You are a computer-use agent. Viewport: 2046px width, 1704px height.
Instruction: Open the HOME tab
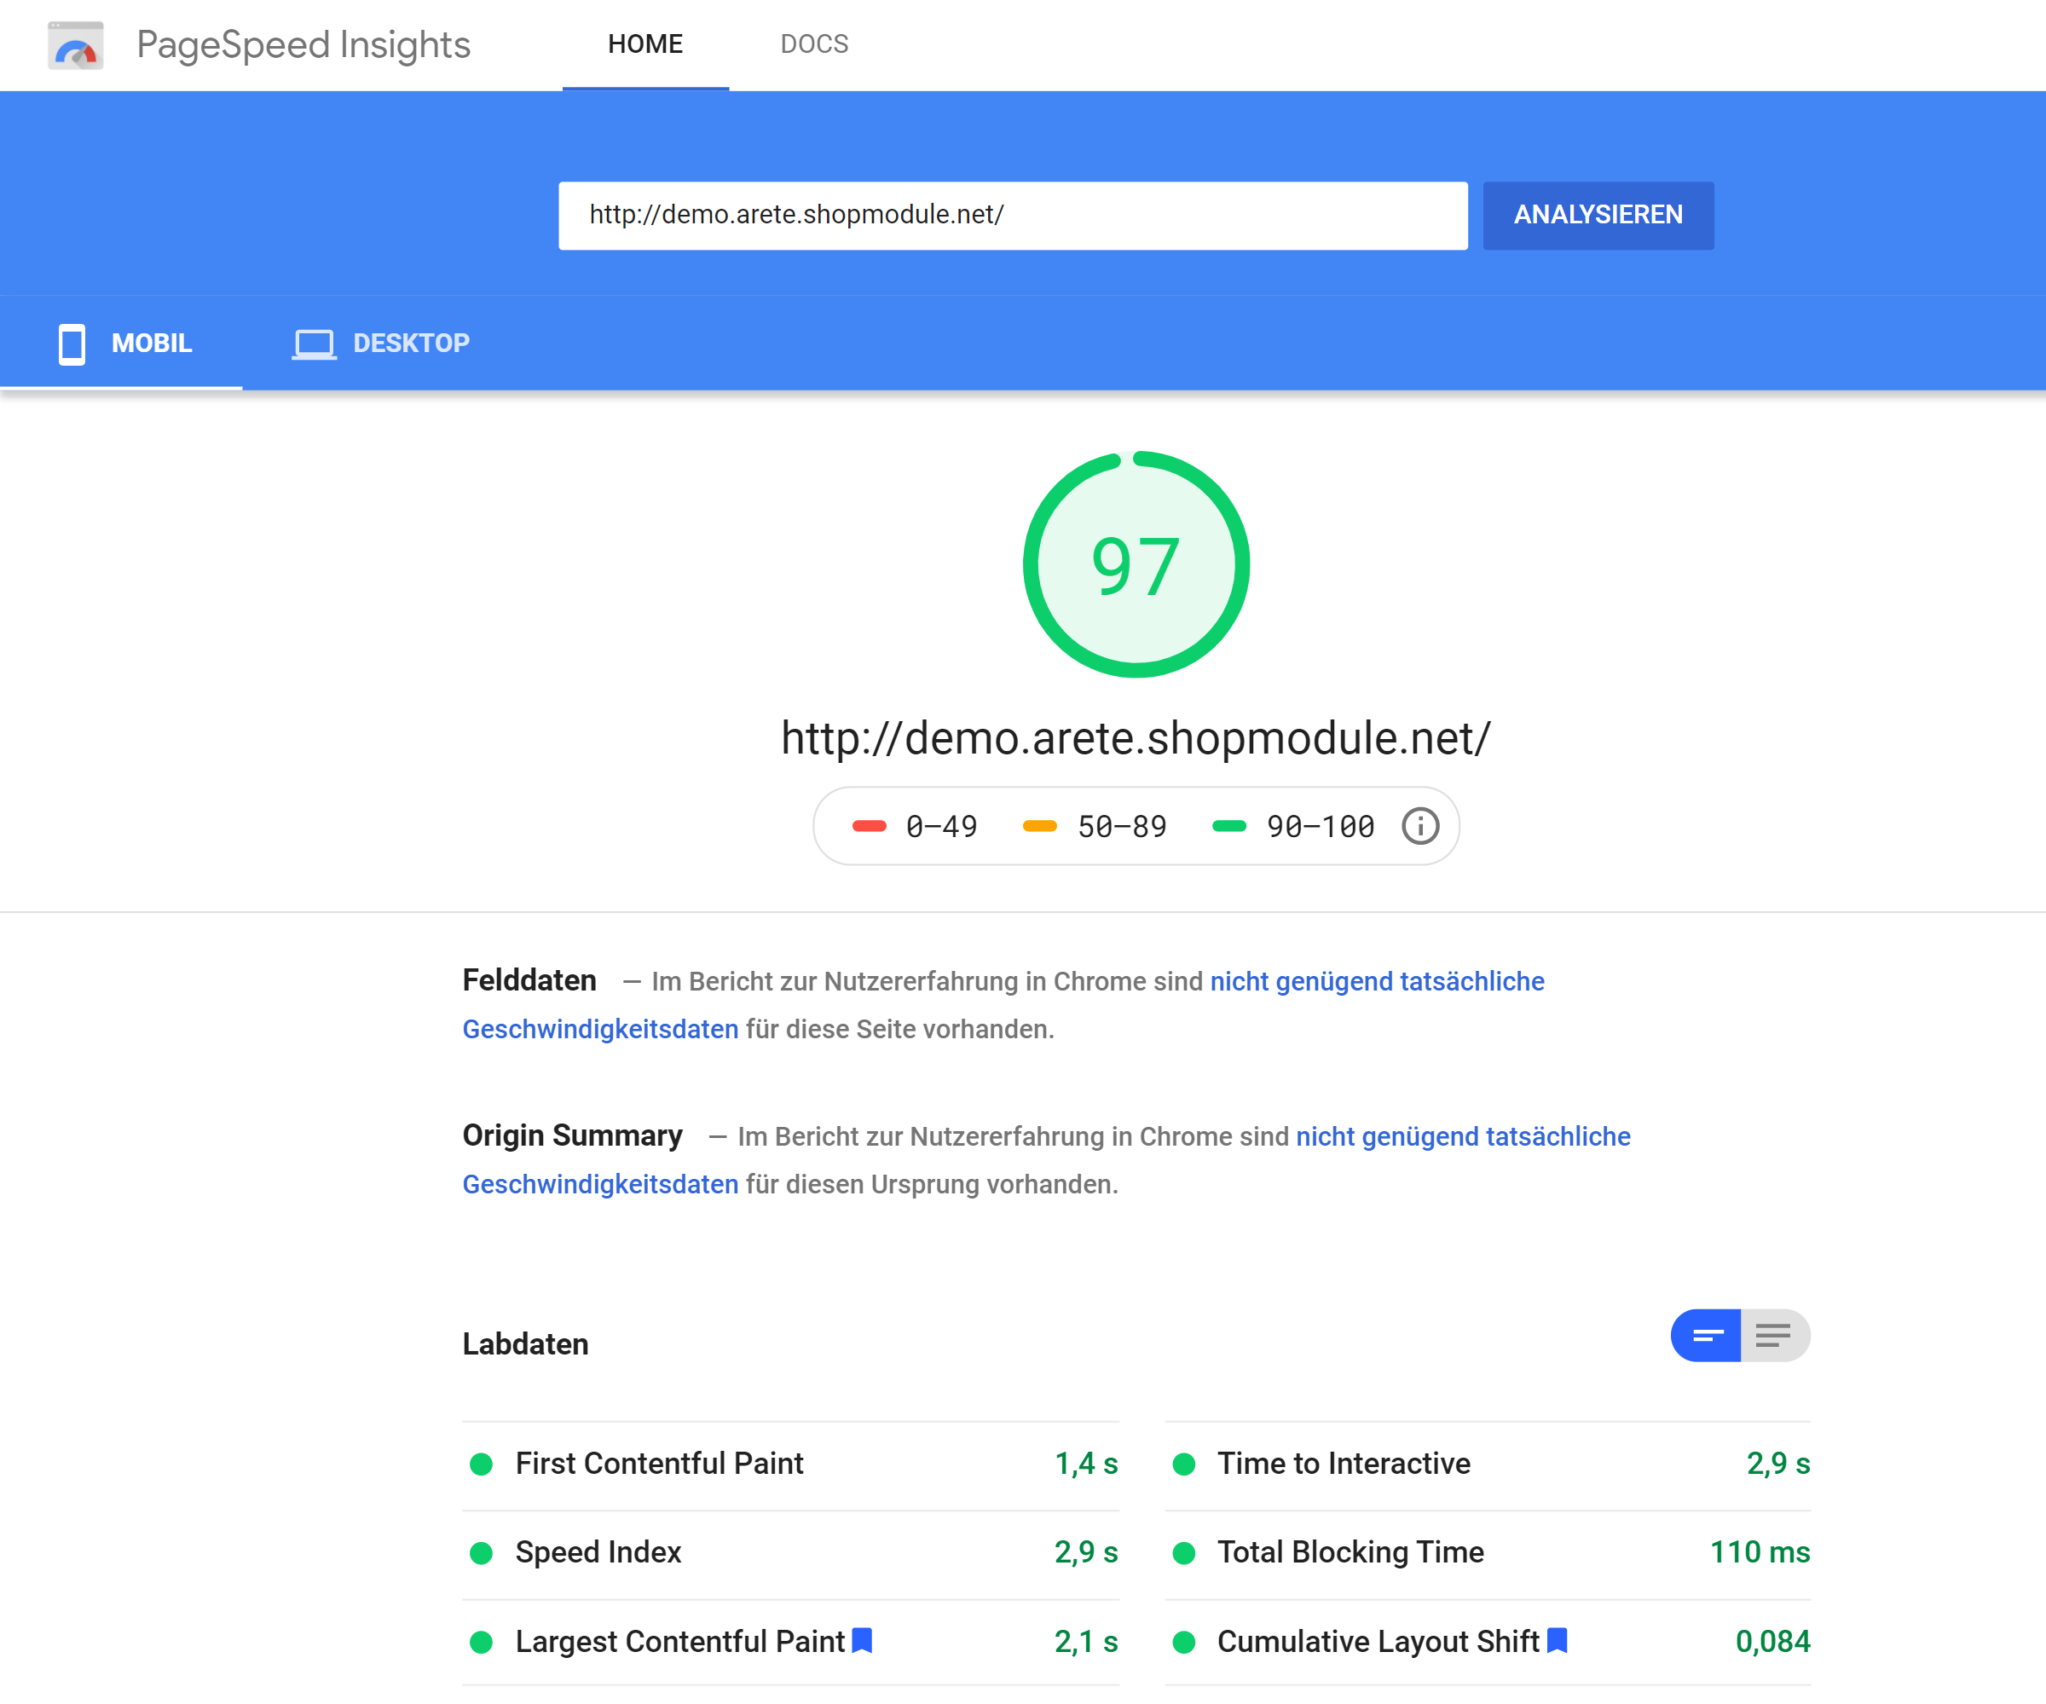pyautogui.click(x=645, y=43)
